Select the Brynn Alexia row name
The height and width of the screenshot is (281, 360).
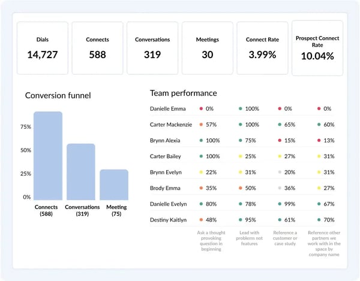165,140
